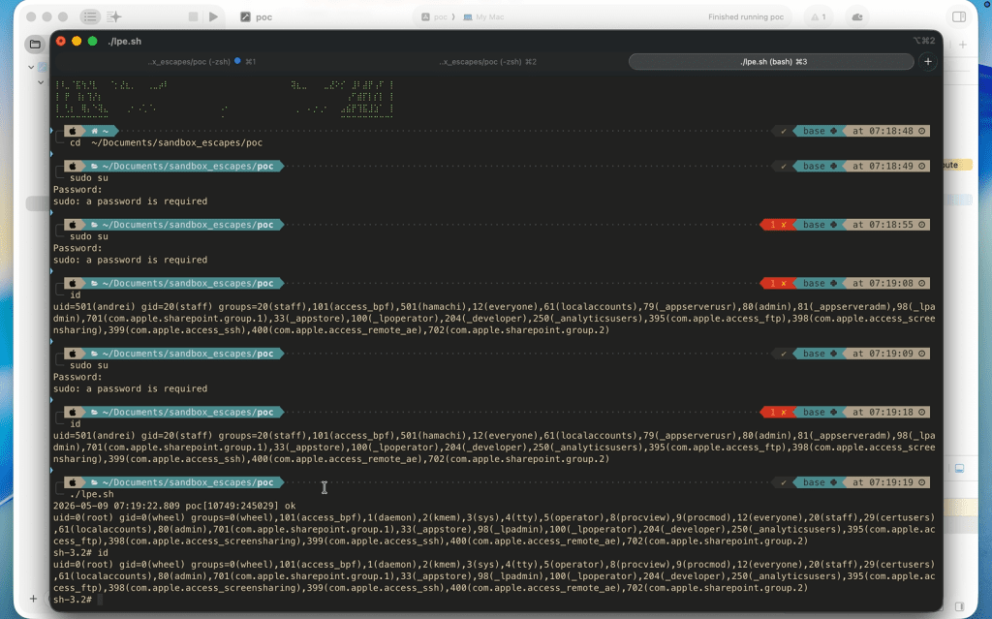
Task: Click the ⌥⌘2 window shortcut label
Action: tap(923, 41)
